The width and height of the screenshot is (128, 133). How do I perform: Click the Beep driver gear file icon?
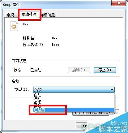tap(14, 26)
